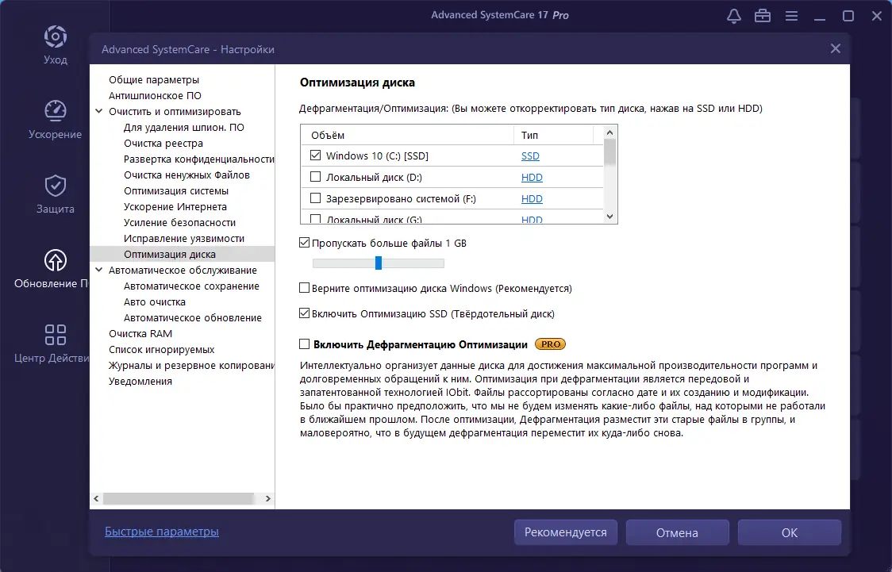This screenshot has width=892, height=572.
Task: Check Вернуть оптимизацию диска Windows option
Action: (304, 288)
